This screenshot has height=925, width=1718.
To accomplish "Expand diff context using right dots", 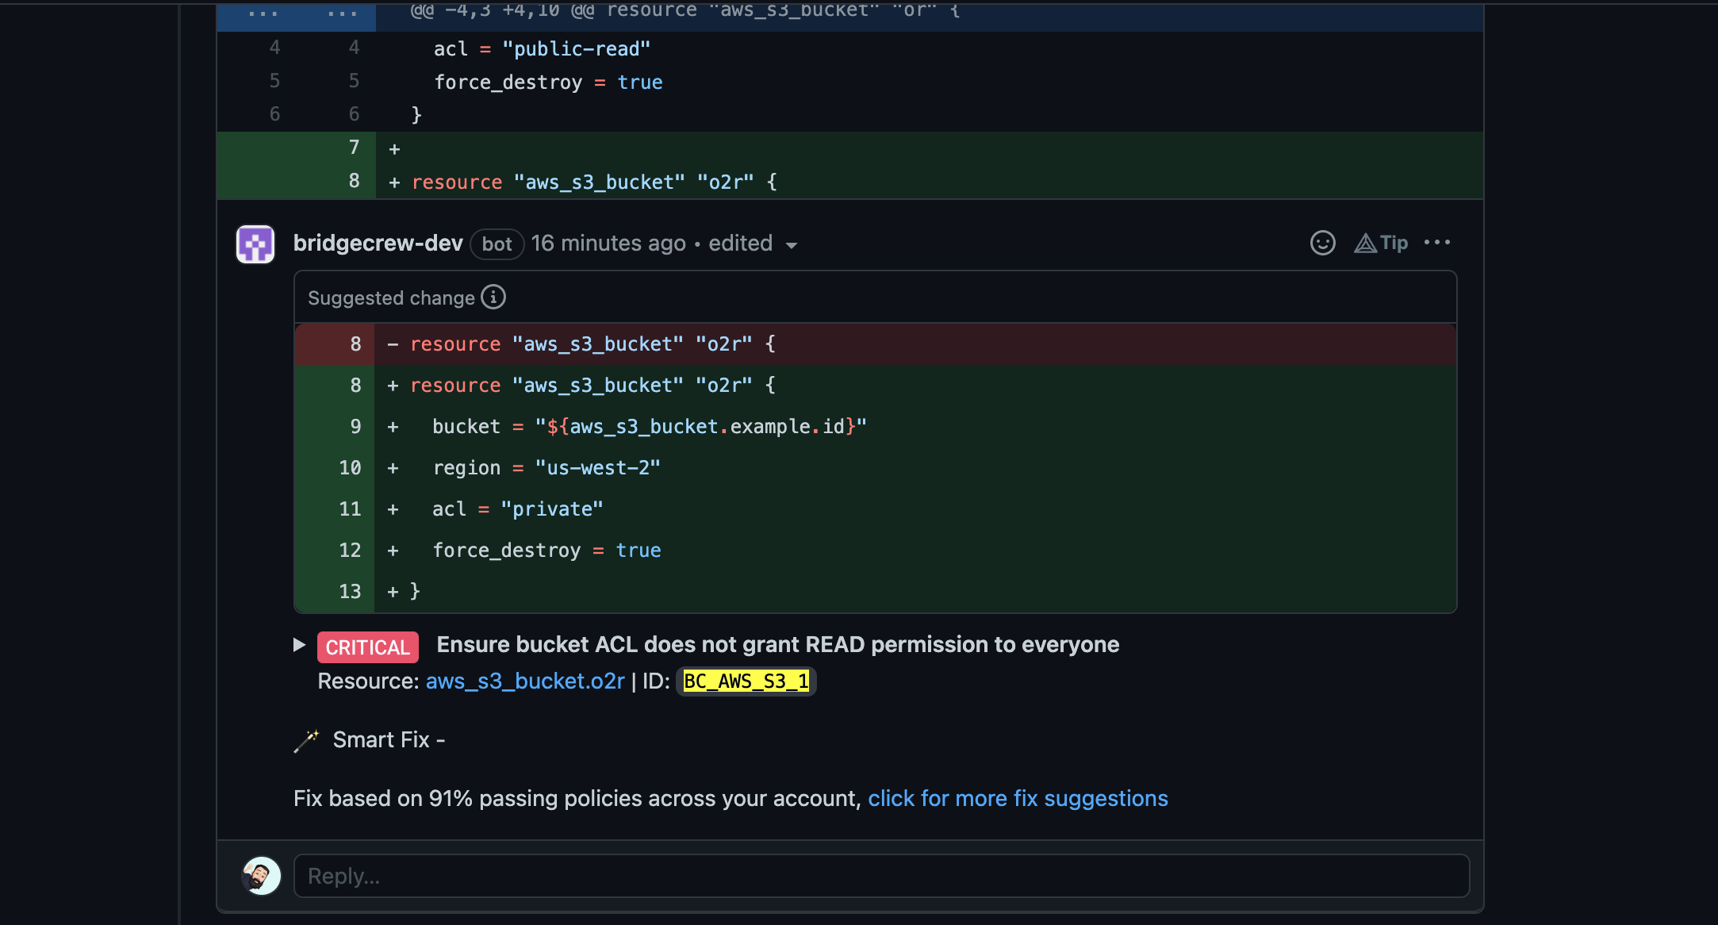I will click(342, 13).
